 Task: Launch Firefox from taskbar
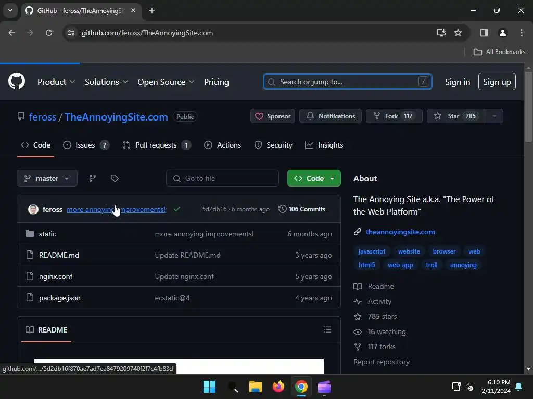click(x=278, y=387)
